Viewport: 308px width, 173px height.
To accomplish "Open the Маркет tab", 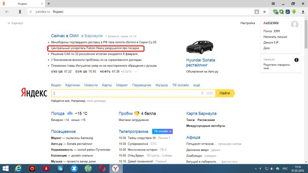I will point(122,85).
